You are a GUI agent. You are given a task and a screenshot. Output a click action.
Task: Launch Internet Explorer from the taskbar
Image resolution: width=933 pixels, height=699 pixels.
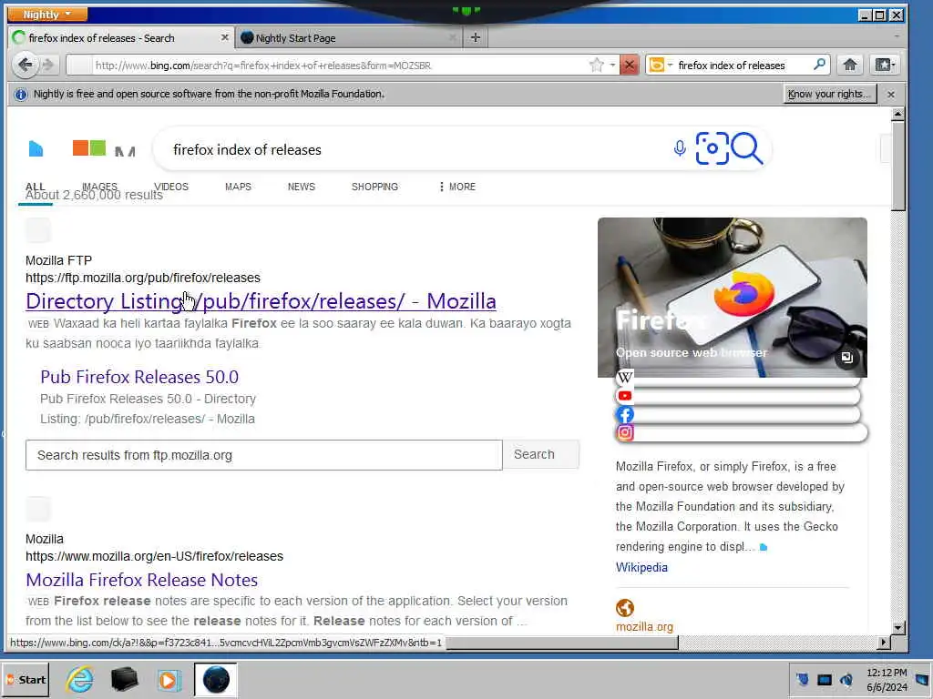79,679
